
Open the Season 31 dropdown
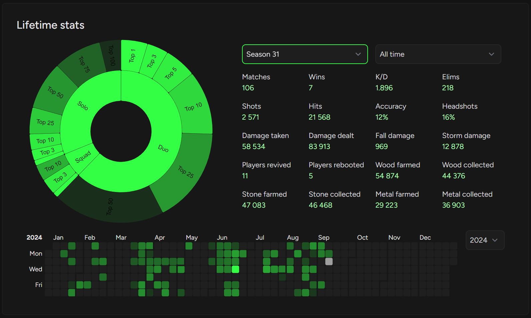(304, 54)
